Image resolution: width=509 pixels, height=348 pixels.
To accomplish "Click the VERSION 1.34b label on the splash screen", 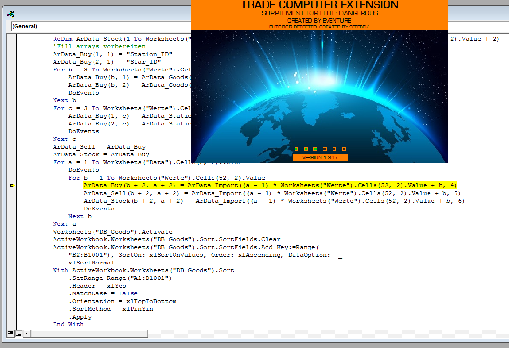I will pos(320,158).
